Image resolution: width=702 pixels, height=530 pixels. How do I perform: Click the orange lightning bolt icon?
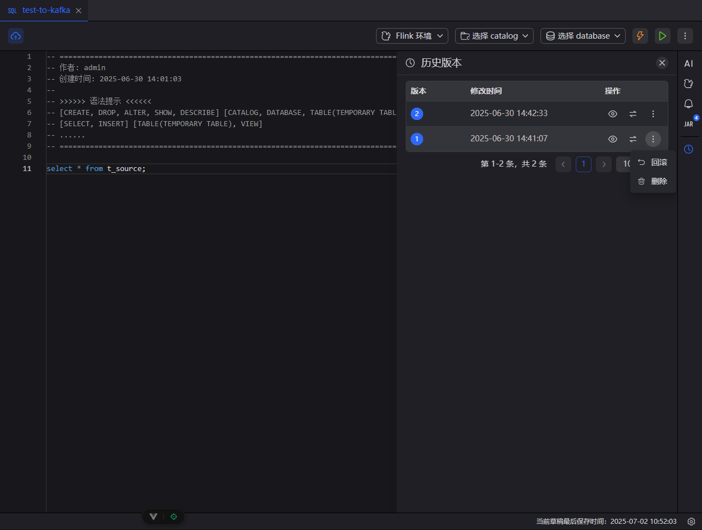(640, 36)
